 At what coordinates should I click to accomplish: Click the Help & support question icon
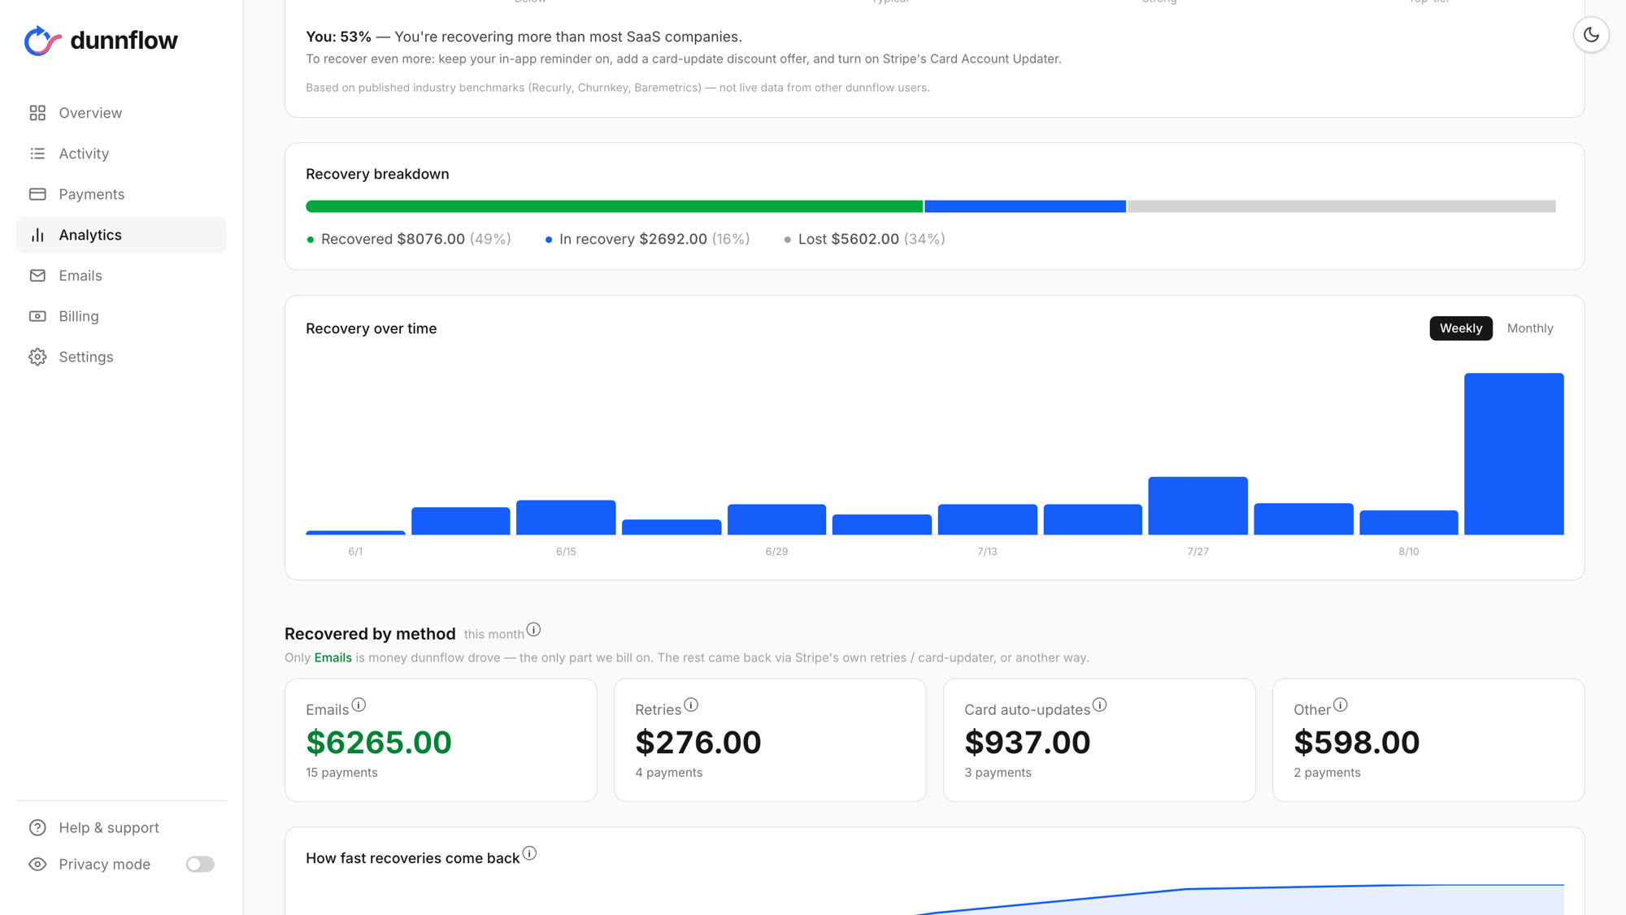(37, 827)
